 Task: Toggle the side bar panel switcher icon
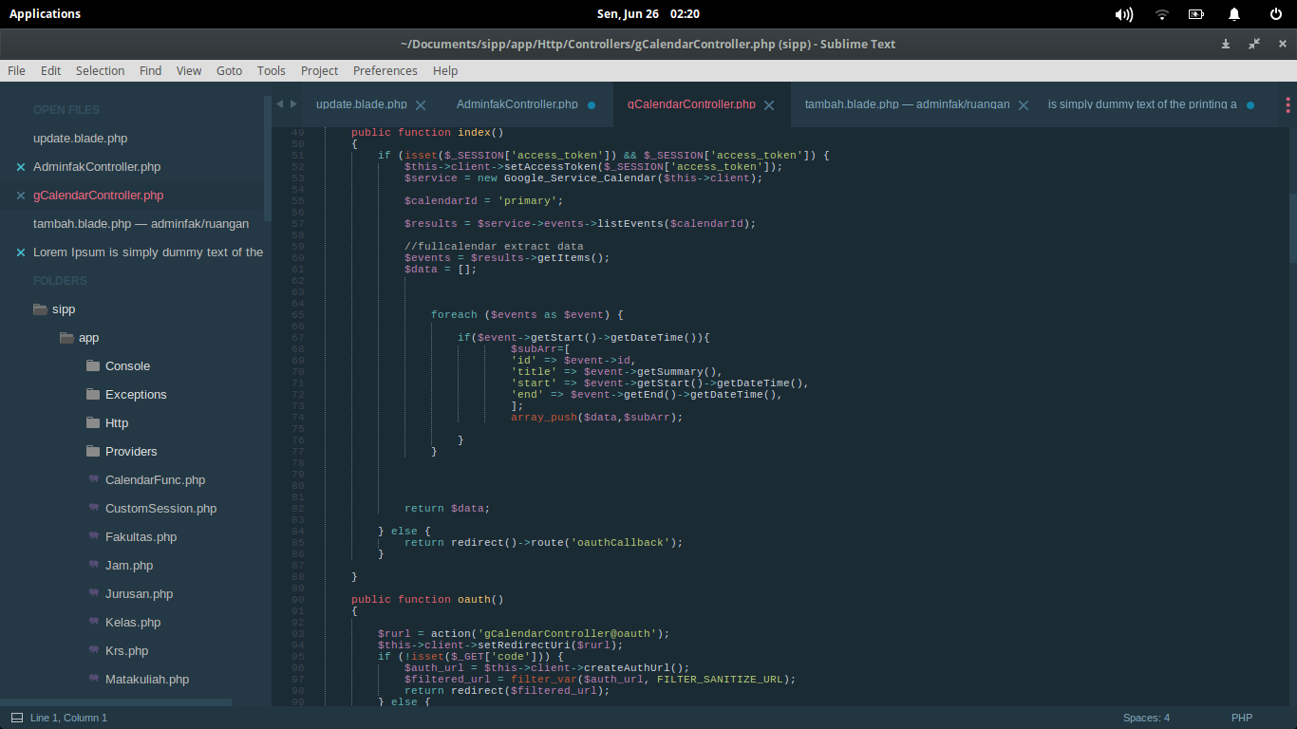(x=17, y=718)
